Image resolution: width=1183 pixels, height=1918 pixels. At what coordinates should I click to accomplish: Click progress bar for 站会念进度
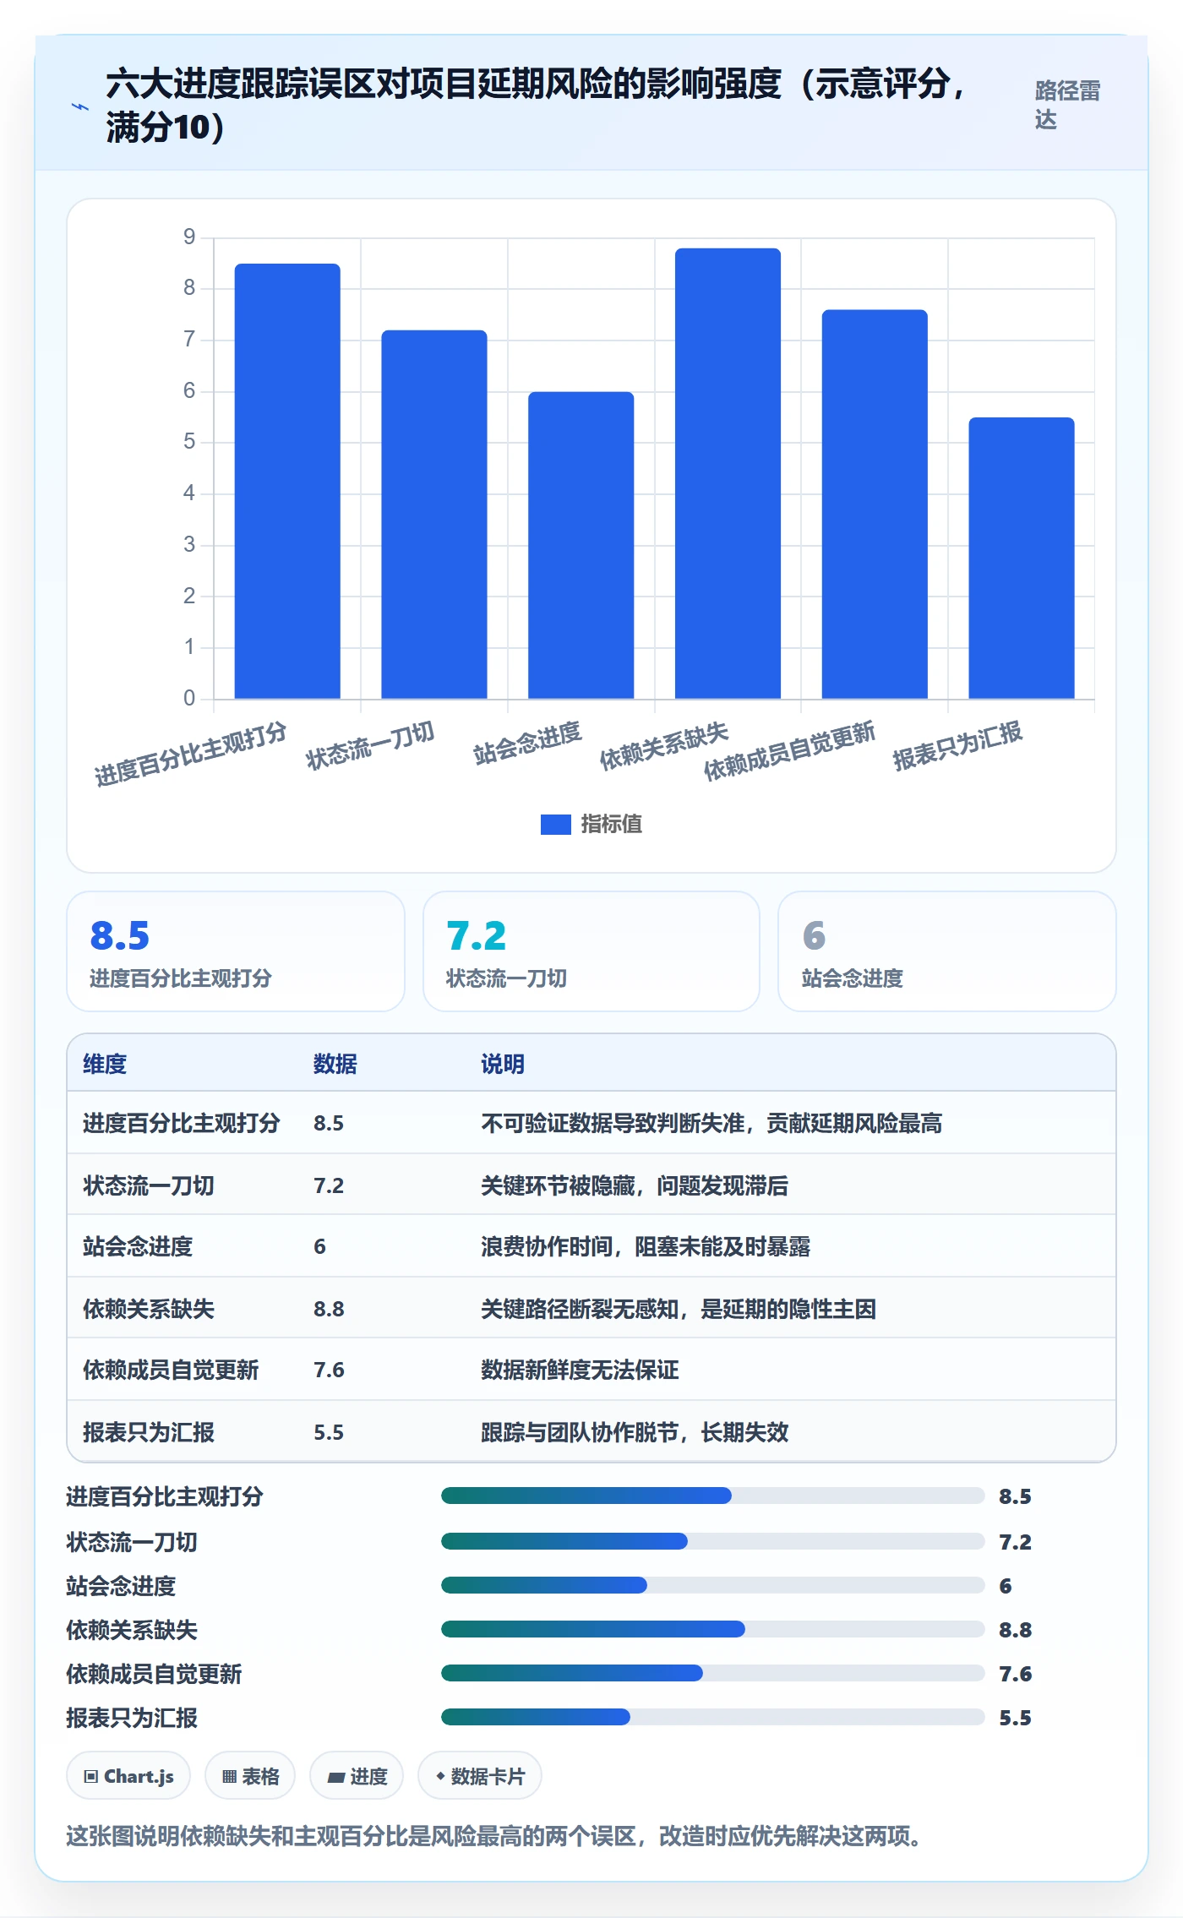[x=713, y=1585]
